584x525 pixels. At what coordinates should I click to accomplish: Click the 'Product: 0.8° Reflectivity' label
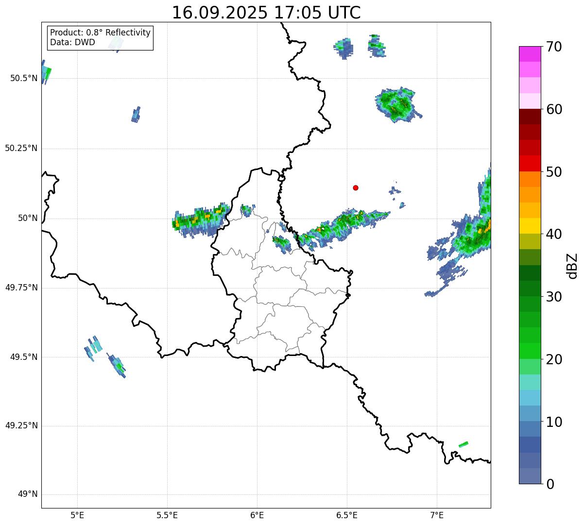(101, 33)
